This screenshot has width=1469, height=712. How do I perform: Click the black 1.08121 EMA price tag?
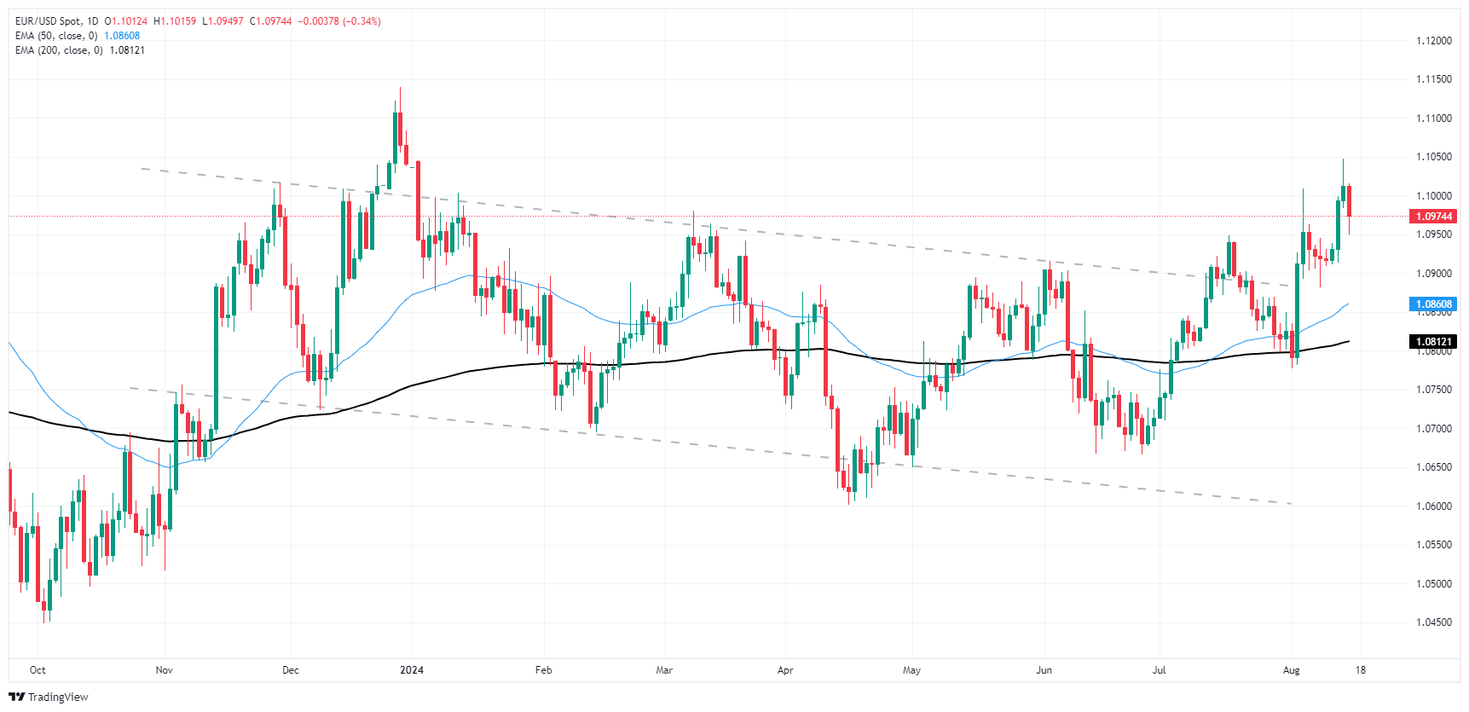click(1433, 342)
